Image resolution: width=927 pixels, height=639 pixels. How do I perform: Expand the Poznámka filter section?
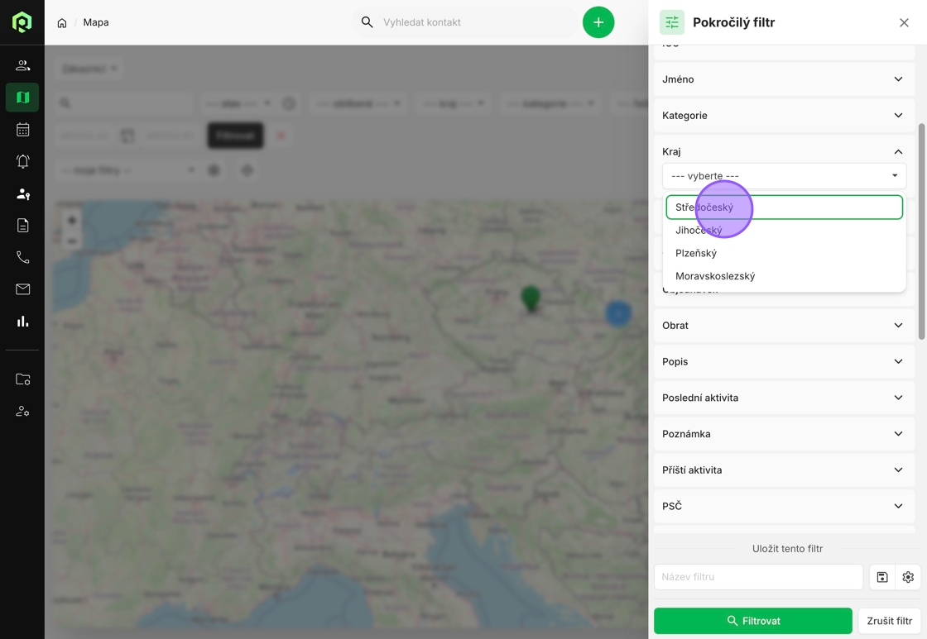click(x=784, y=434)
